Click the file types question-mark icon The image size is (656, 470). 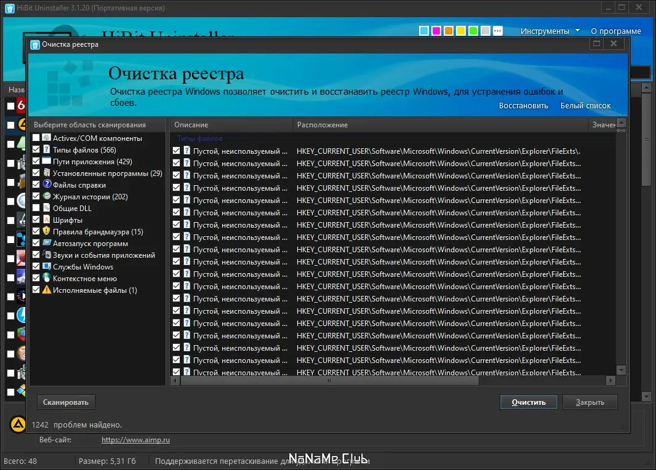pyautogui.click(x=46, y=149)
